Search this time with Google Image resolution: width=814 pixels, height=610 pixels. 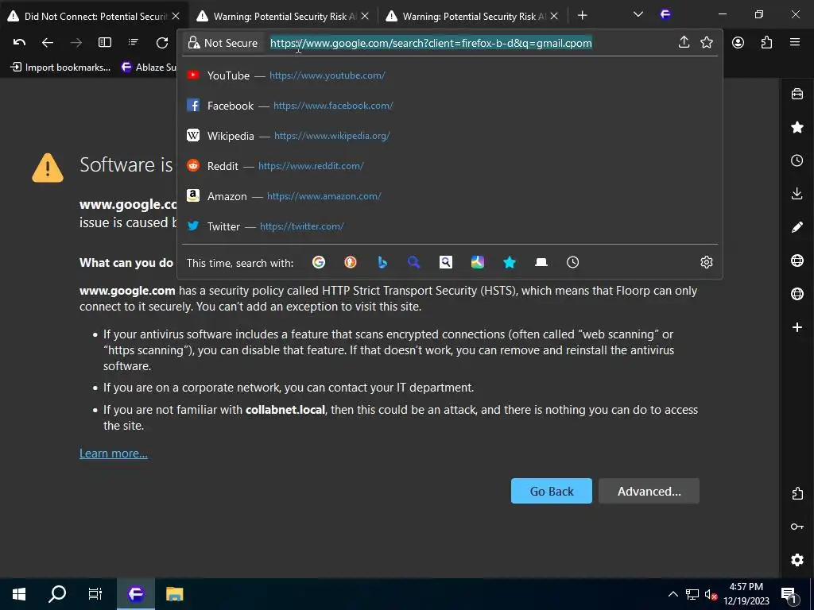(x=319, y=262)
